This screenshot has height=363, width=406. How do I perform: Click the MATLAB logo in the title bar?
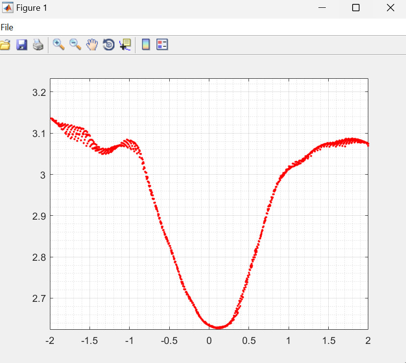pyautogui.click(x=8, y=8)
